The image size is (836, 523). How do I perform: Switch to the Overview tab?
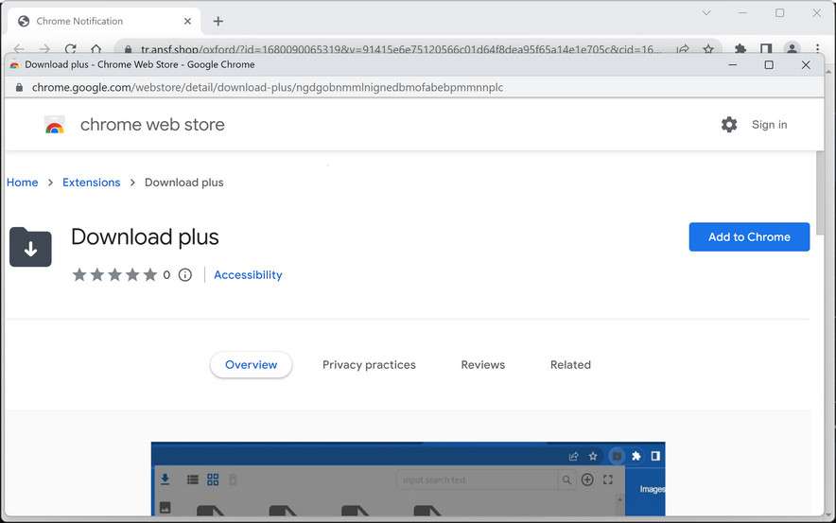point(252,365)
